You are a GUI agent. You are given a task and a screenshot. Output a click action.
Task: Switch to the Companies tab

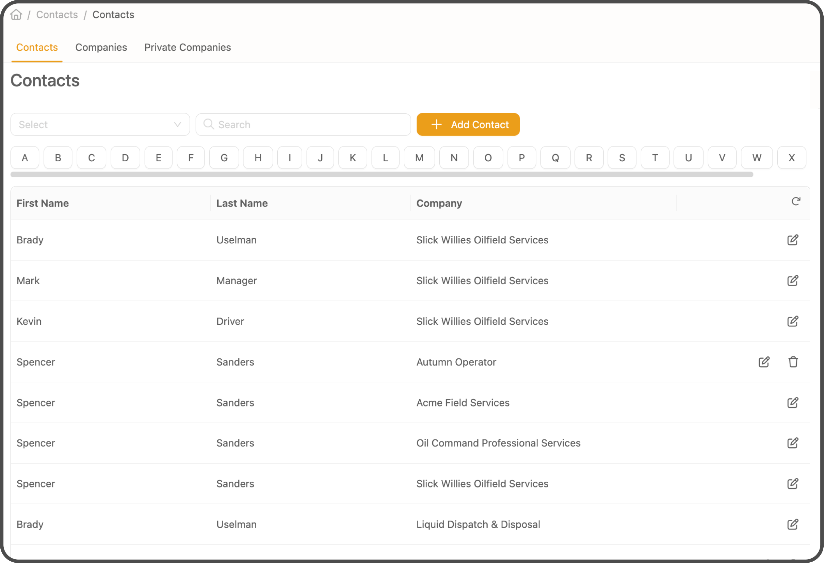pos(101,47)
